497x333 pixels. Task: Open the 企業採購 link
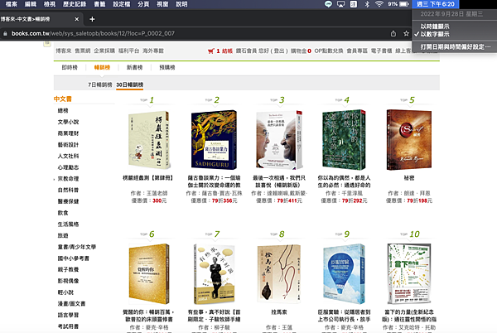click(104, 51)
